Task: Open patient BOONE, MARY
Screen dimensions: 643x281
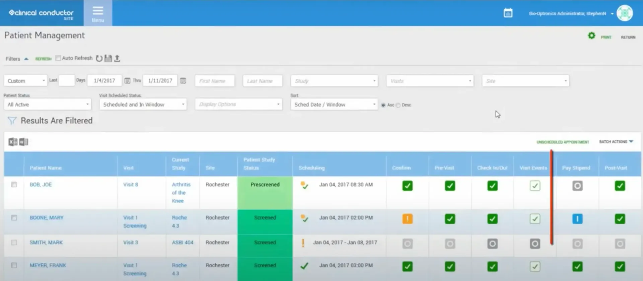Action: (x=47, y=218)
